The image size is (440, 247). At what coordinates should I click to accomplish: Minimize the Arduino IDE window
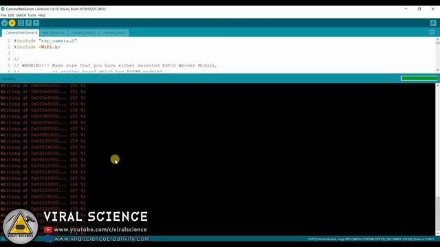tap(406, 9)
